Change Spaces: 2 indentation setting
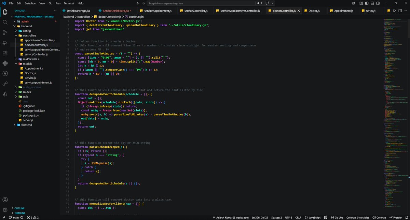410x220 pixels. [x=276, y=217]
